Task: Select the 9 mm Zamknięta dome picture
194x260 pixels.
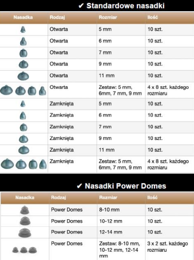Action: (23, 139)
